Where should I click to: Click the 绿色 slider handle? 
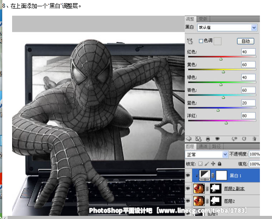tap(221, 85)
